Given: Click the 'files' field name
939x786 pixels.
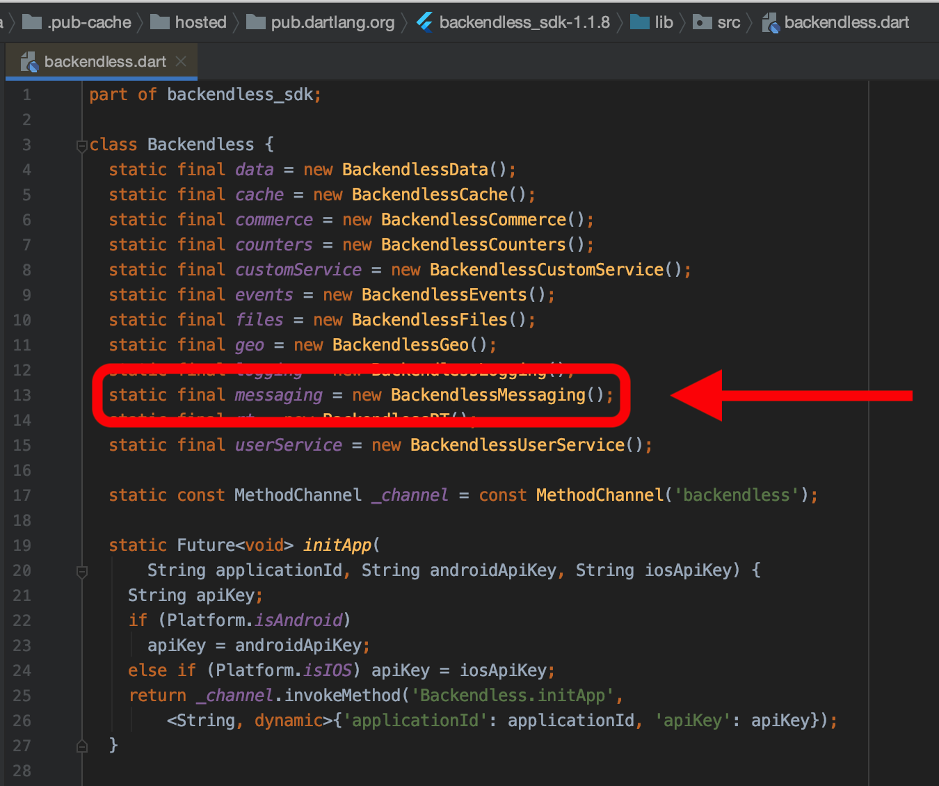Looking at the screenshot, I should pyautogui.click(x=259, y=320).
